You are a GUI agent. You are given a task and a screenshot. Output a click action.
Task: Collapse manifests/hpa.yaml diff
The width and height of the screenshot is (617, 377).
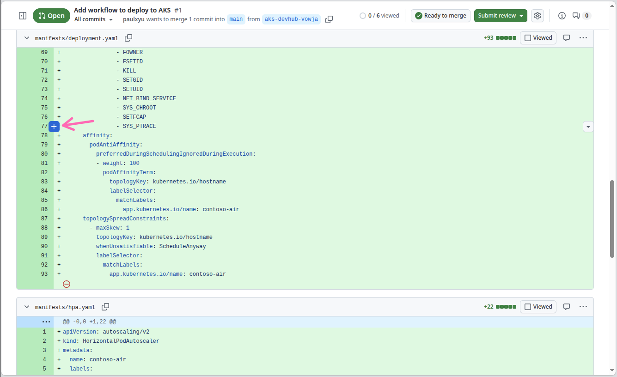coord(26,307)
